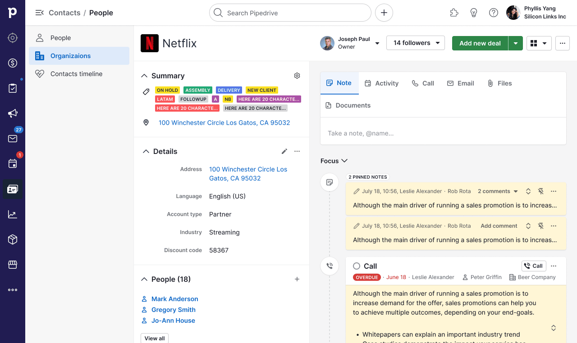Open Call activity options menu
The image size is (577, 343).
(x=554, y=266)
